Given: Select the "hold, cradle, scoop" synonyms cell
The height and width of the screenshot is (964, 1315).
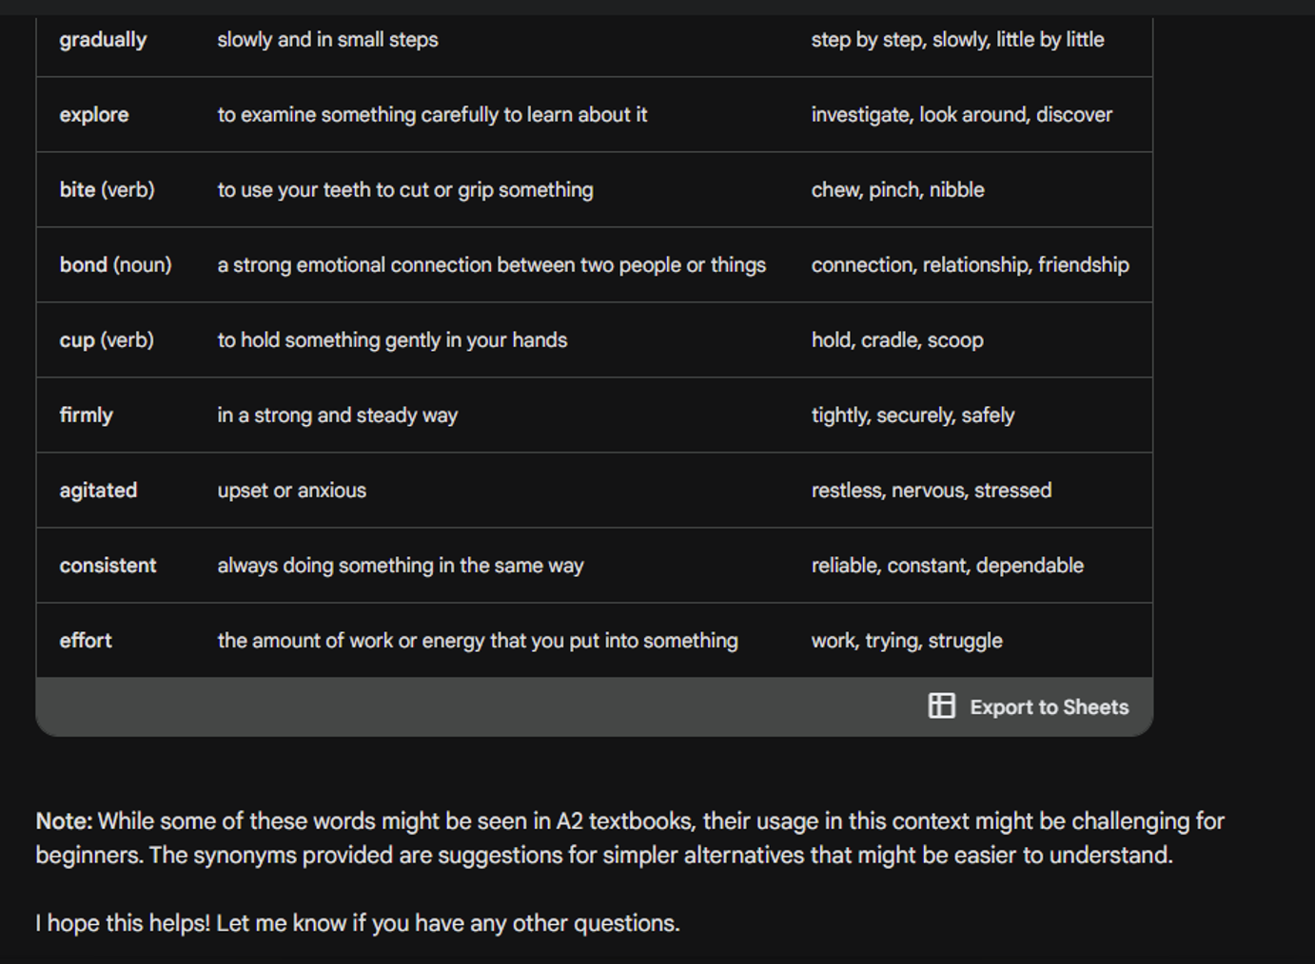Looking at the screenshot, I should [x=897, y=340].
